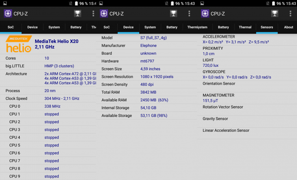
Task: Select the SoC tab in the left panel
Action: tap(11, 27)
